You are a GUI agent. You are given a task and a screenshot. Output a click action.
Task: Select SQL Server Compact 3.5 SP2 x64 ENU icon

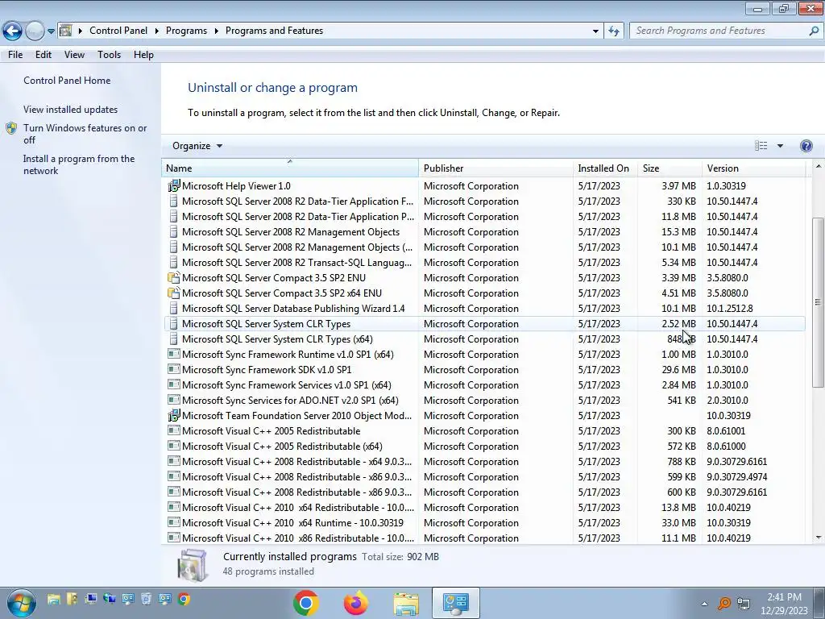tap(174, 293)
